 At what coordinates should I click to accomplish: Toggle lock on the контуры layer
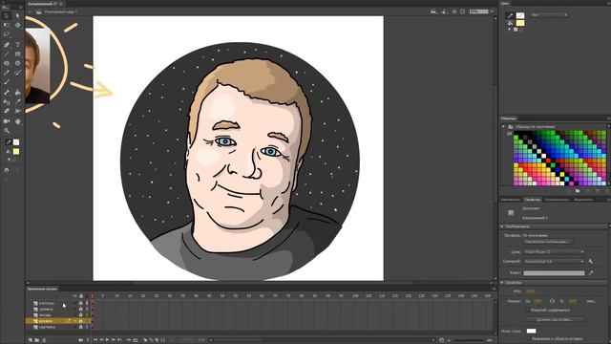(80, 303)
